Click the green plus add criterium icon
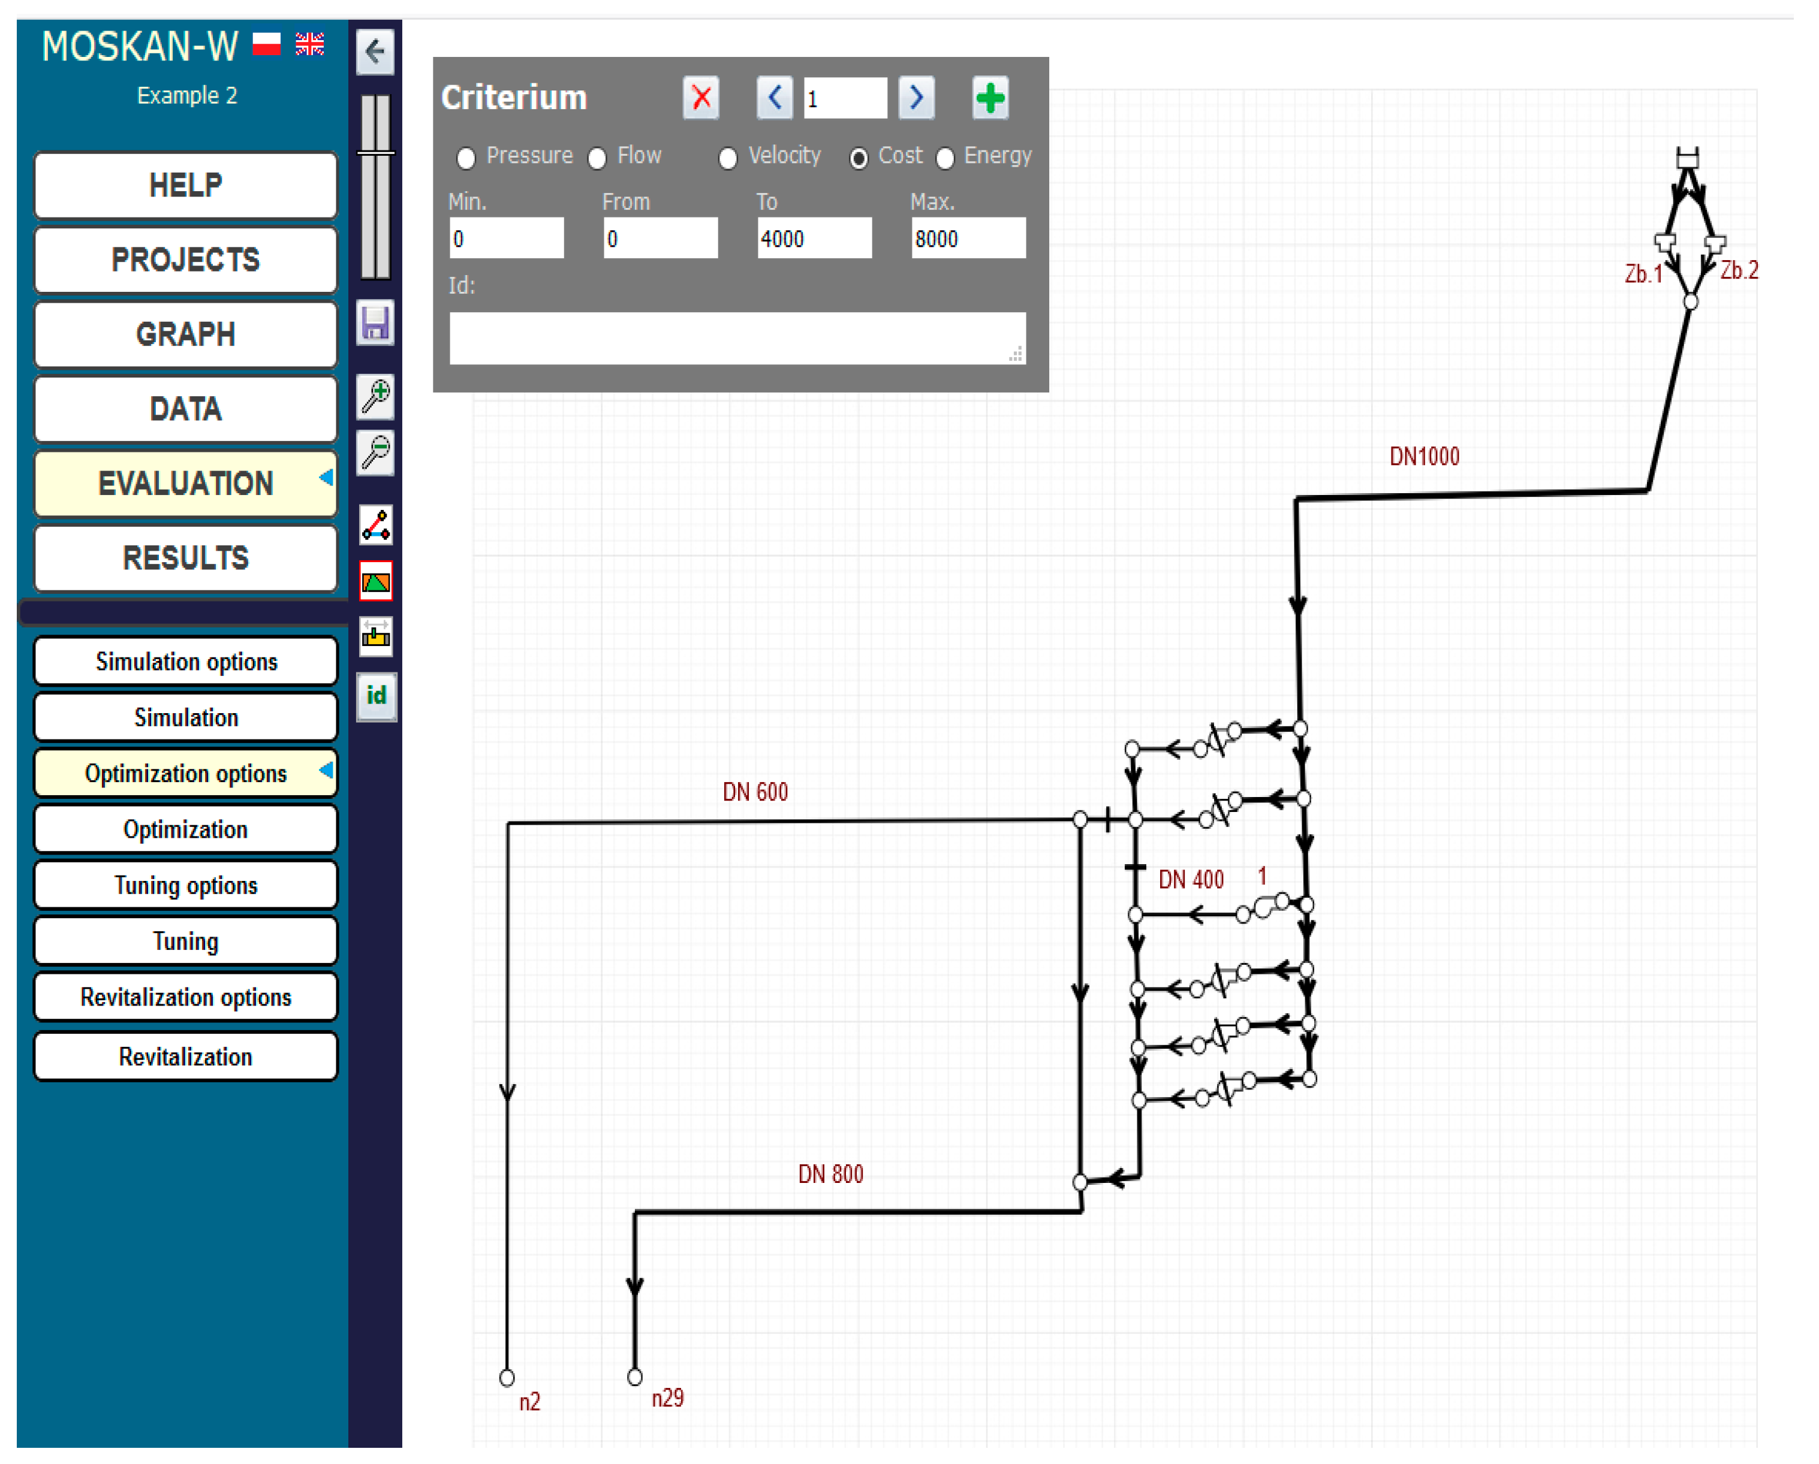 990,98
